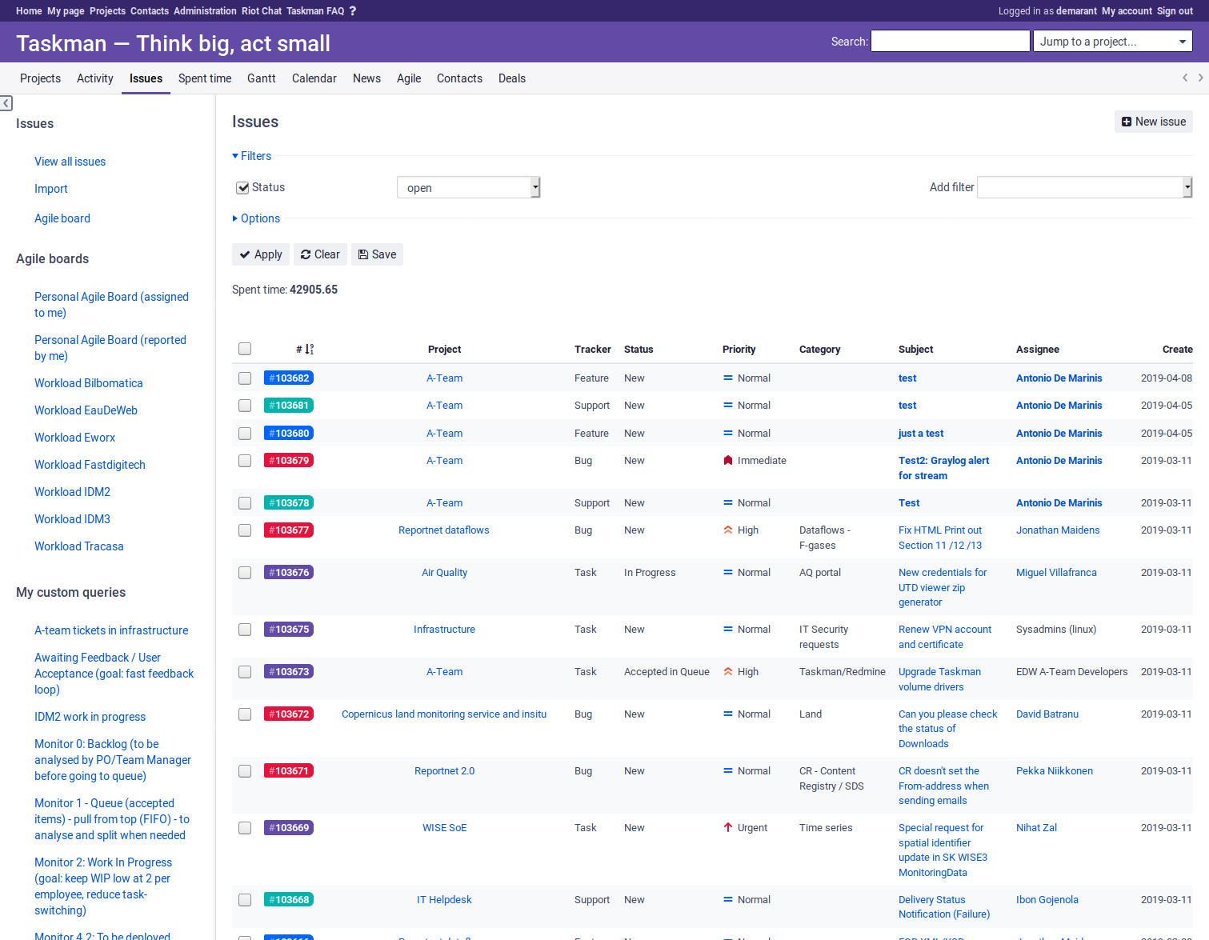Expand the Options section
1209x940 pixels.
click(256, 218)
